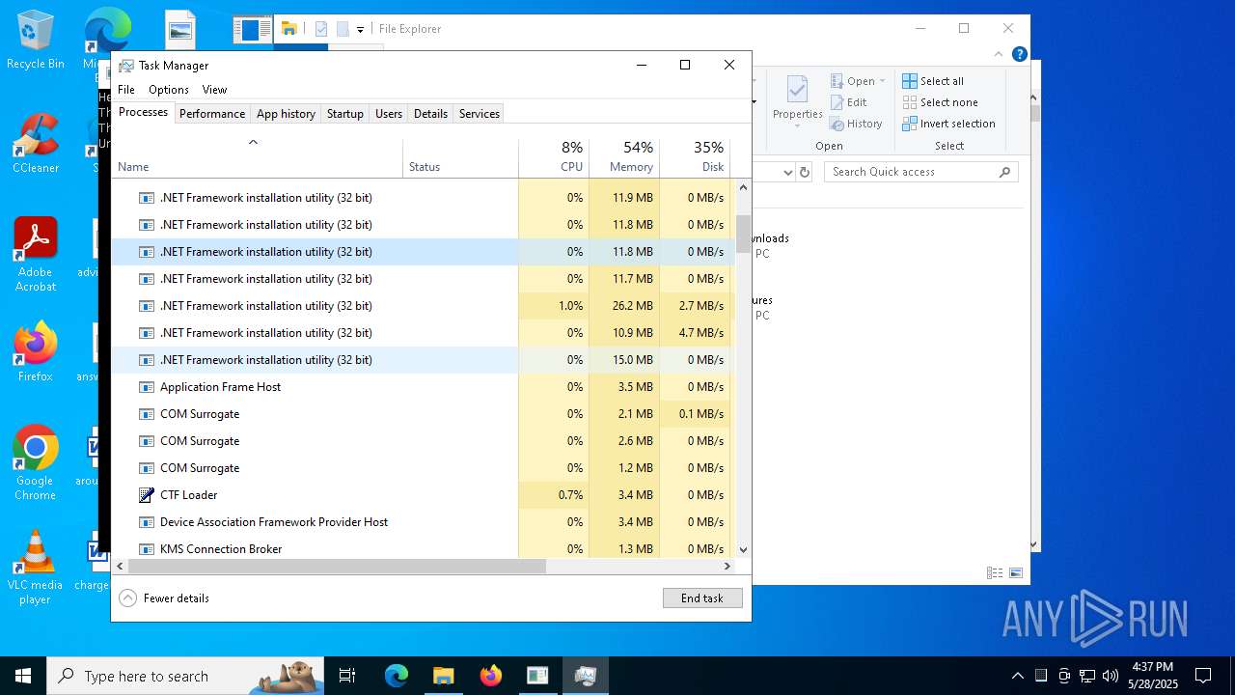Select .NET Framework row with 4.7 MB/s disk
Image resolution: width=1235 pixels, height=695 pixels.
(x=422, y=333)
